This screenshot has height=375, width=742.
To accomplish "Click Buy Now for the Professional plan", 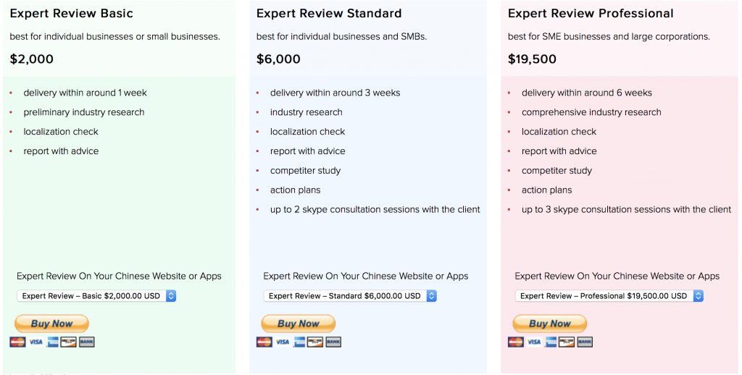I will coord(549,324).
